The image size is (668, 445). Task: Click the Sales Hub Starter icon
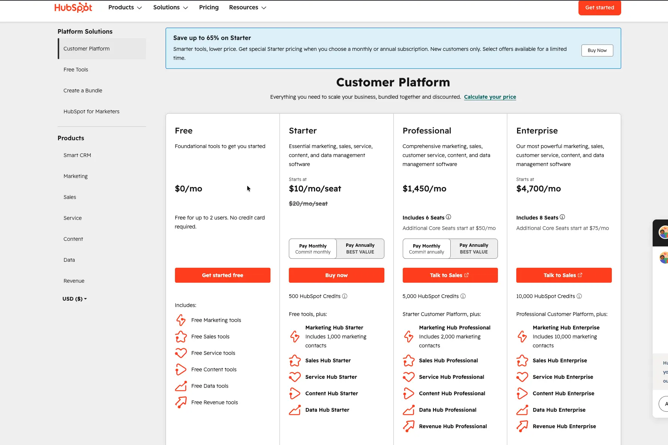(295, 360)
